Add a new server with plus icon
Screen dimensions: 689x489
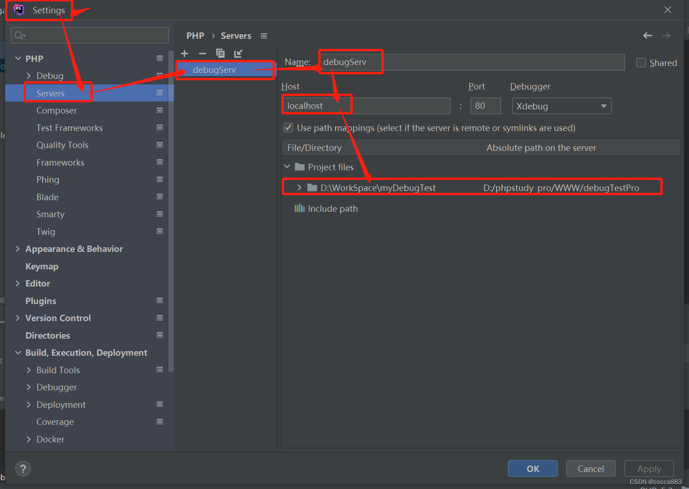(184, 54)
